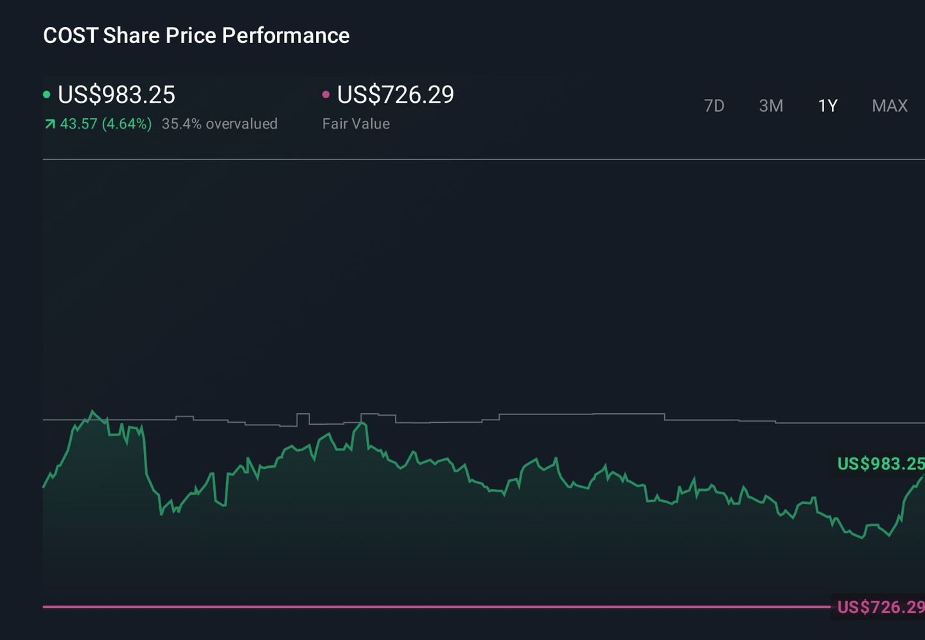Screen dimensions: 925x640
Task: Click the pink fair value legend dot
Action: coord(326,94)
